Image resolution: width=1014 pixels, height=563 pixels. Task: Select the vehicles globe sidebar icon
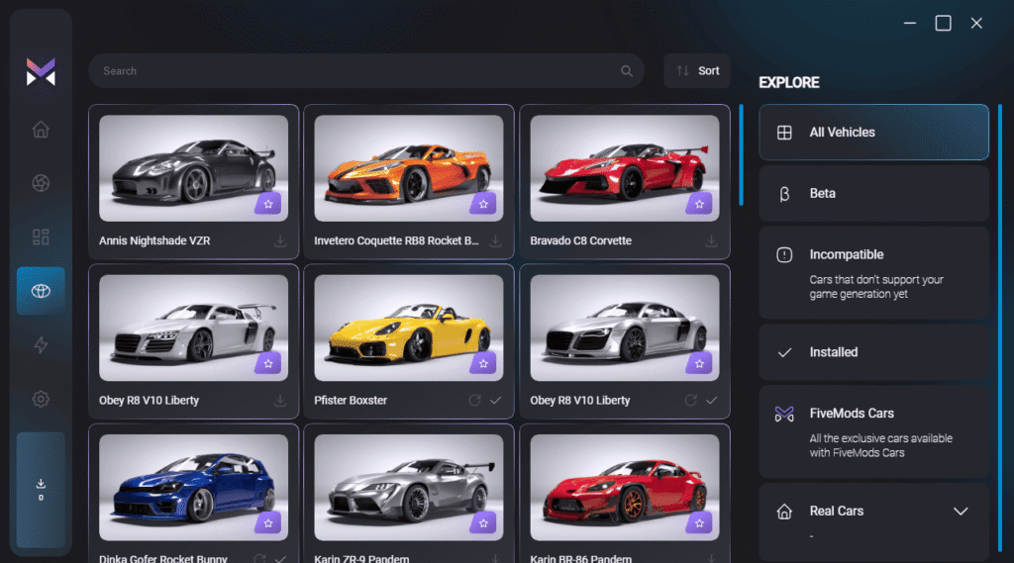[41, 291]
